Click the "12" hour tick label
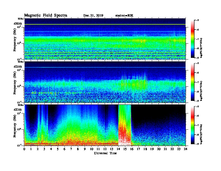 (105, 149)
